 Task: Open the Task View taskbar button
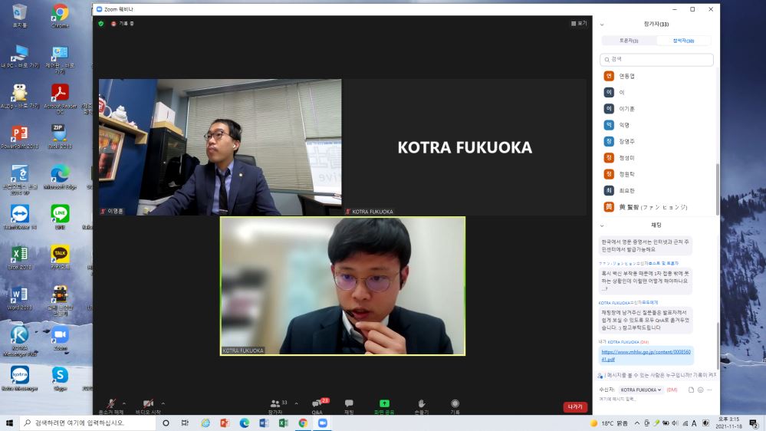pos(185,423)
